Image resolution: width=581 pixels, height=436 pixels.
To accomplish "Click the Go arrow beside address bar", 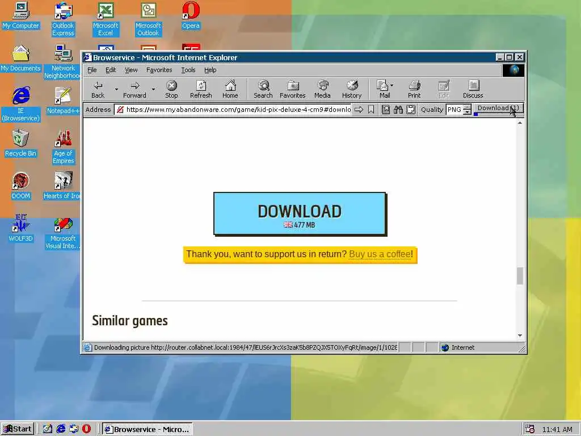I will coord(359,110).
